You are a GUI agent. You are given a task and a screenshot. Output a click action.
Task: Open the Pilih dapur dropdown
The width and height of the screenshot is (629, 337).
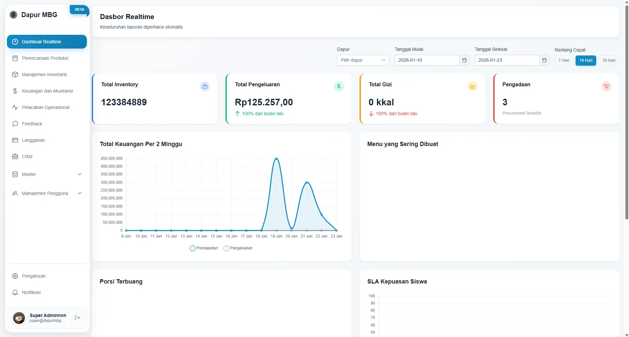pos(363,60)
